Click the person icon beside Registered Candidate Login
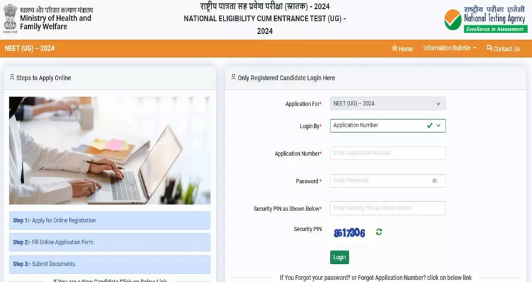 pyautogui.click(x=233, y=77)
